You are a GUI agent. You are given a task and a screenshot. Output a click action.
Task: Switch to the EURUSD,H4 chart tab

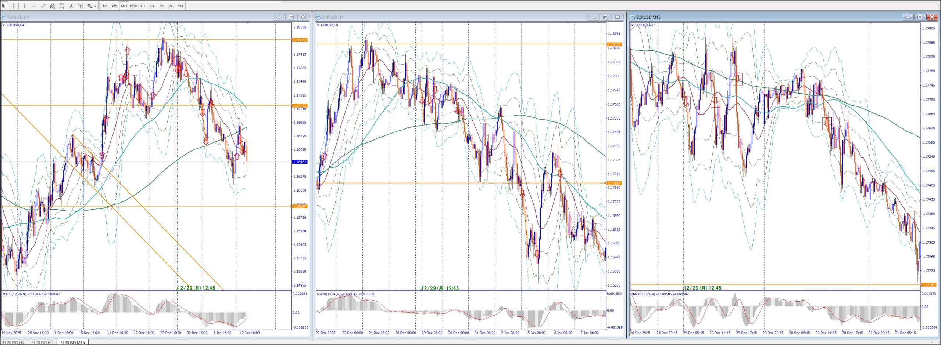pyautogui.click(x=14, y=342)
